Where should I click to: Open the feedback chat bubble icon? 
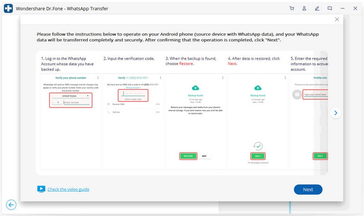[x=329, y=8]
